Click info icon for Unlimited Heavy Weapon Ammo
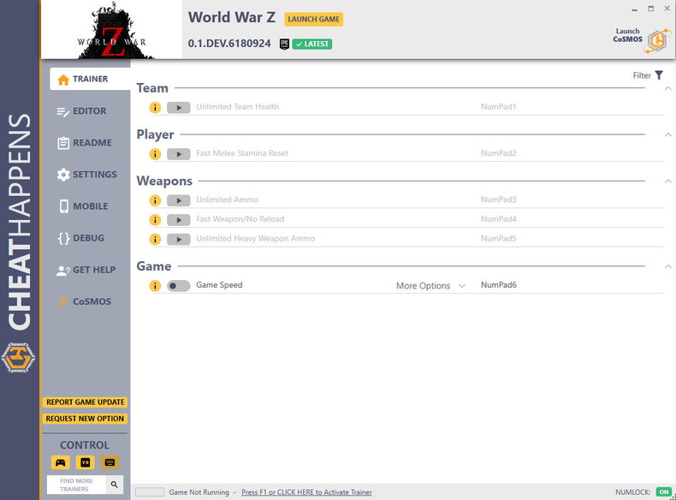 click(x=155, y=240)
